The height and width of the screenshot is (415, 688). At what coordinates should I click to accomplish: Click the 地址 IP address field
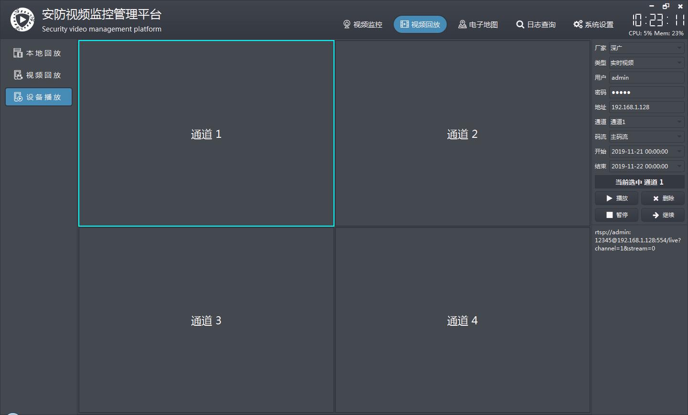click(647, 107)
